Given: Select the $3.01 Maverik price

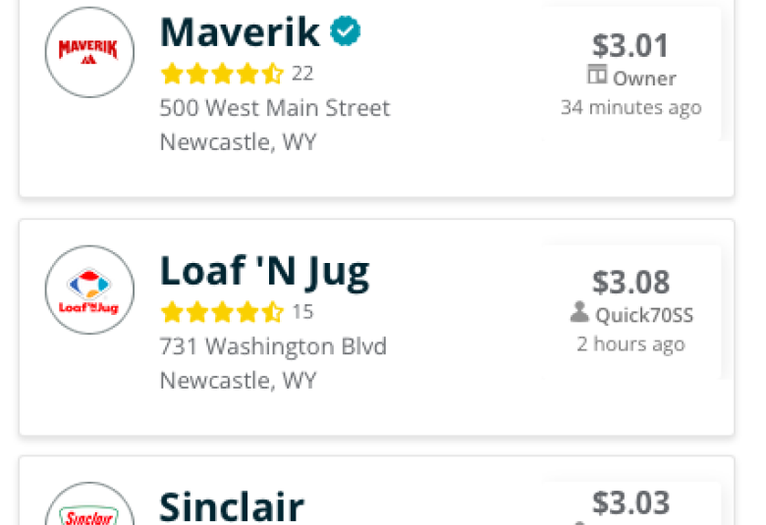Looking at the screenshot, I should point(630,45).
